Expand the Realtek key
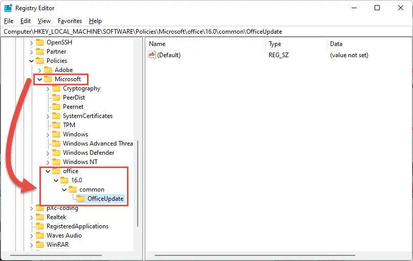Screen dimensions: 413x261 [31, 218]
